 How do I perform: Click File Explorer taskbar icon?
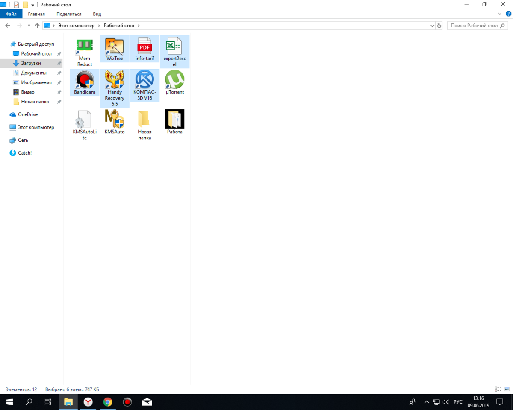click(x=68, y=402)
